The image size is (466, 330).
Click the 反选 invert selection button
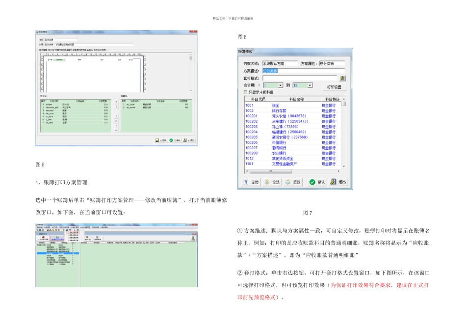(292, 182)
